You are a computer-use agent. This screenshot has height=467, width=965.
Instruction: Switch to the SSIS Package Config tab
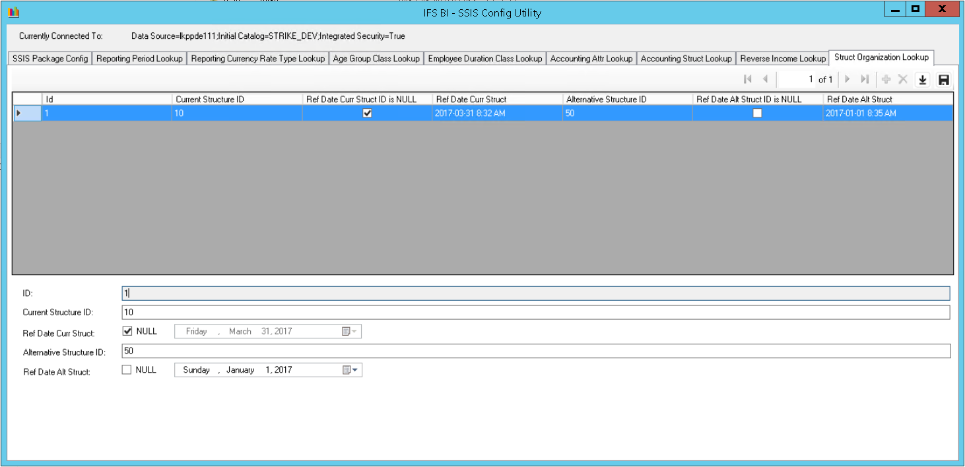point(50,59)
